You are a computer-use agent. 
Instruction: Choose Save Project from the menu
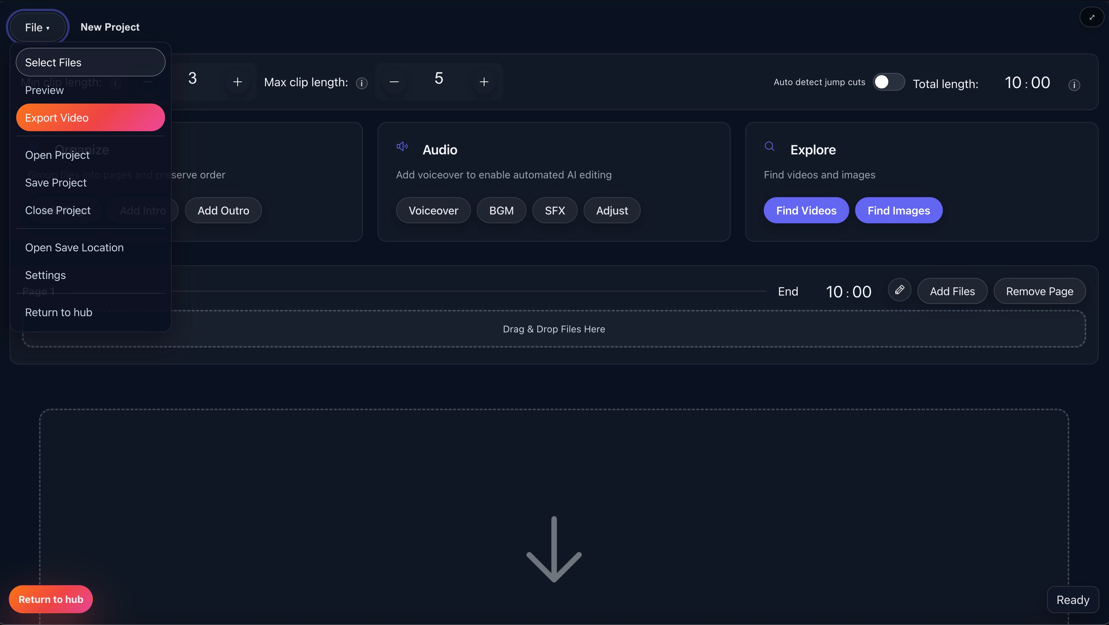pos(56,183)
